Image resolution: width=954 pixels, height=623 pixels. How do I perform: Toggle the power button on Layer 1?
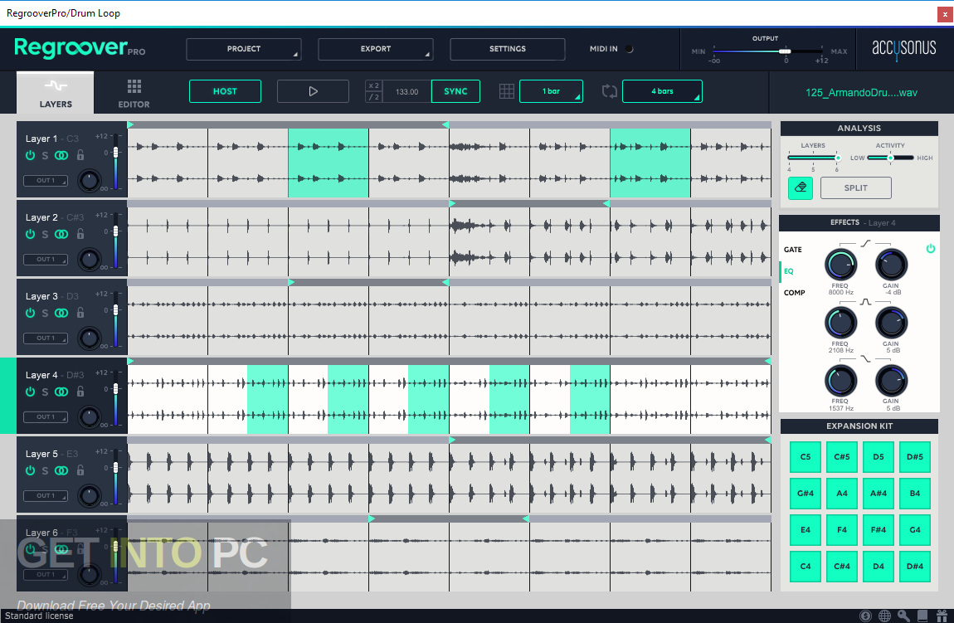tap(30, 155)
